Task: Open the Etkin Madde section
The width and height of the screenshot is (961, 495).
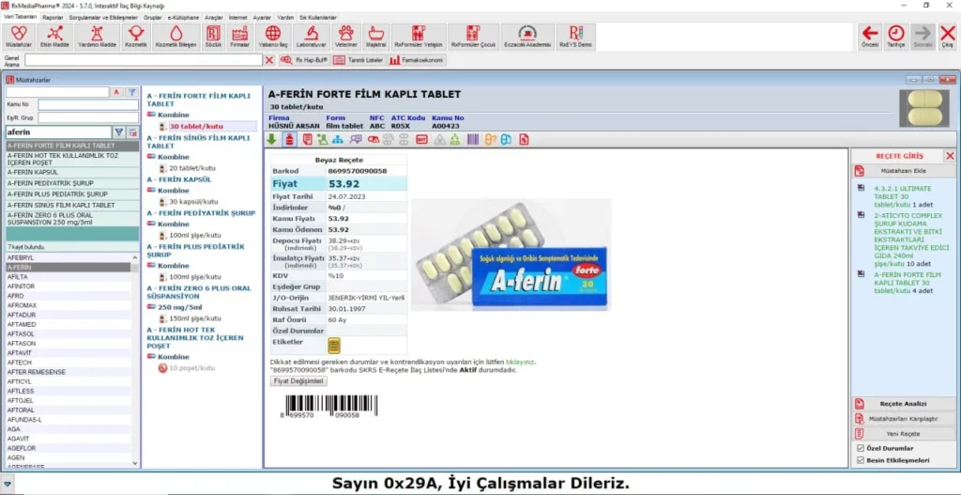Action: pos(54,37)
